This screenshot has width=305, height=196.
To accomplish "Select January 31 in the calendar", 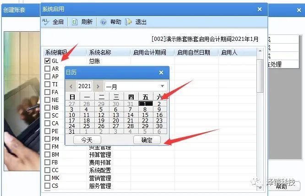I will pos(72,131).
